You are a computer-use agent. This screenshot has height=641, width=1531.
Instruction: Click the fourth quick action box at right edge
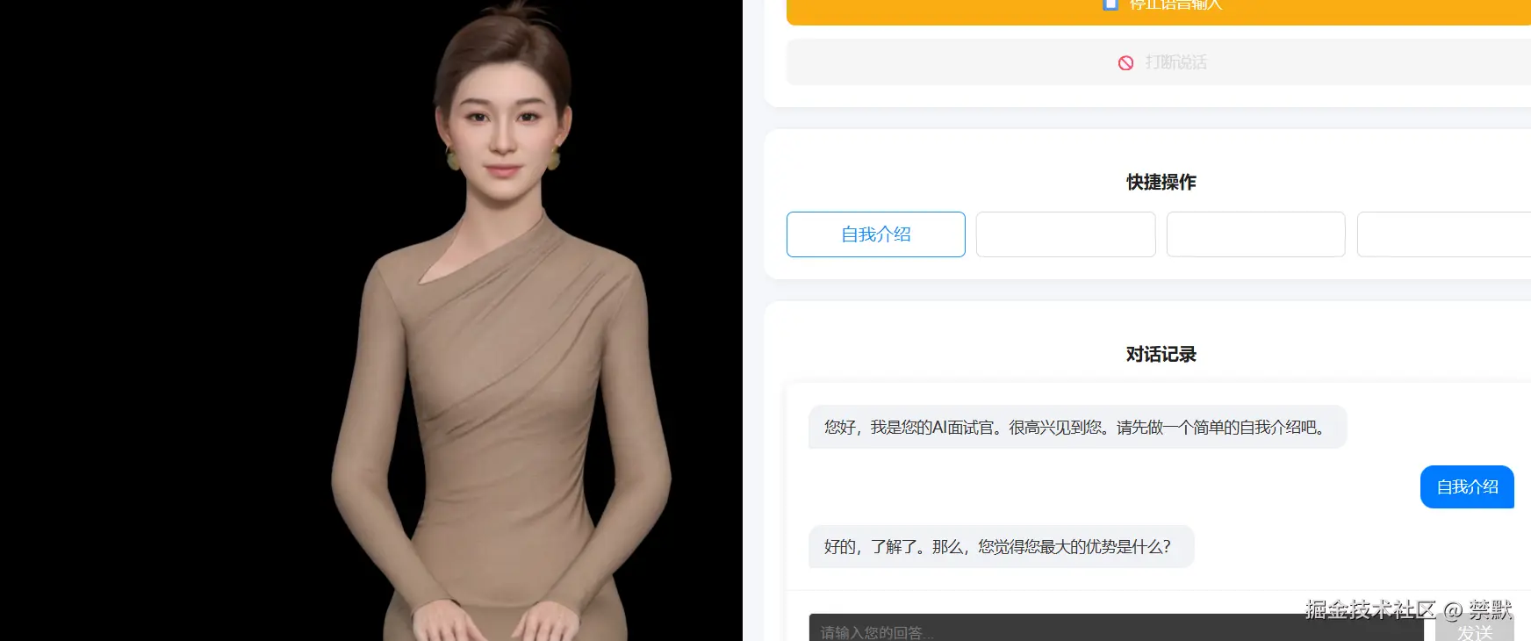point(1444,234)
